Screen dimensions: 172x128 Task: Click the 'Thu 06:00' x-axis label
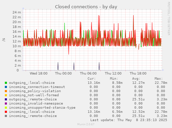click(x=88, y=73)
